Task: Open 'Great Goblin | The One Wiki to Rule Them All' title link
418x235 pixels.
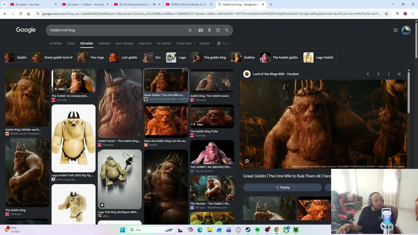Action: coord(287,176)
